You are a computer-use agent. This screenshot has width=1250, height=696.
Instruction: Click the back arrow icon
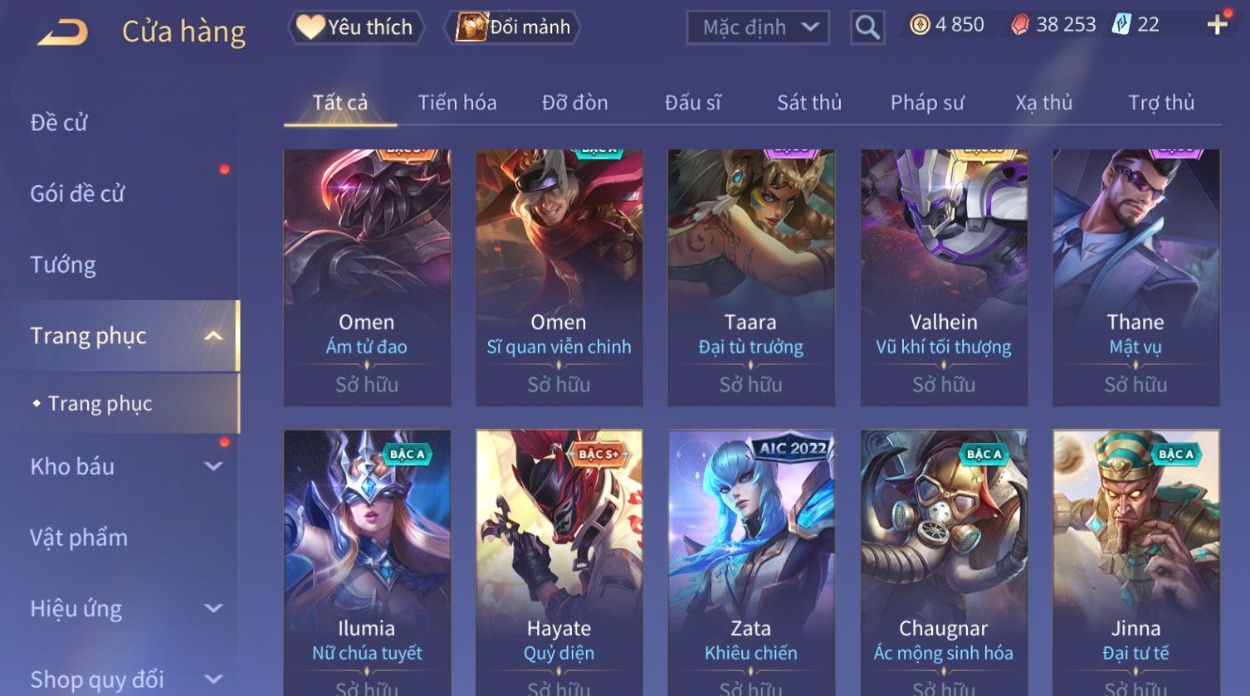[62, 32]
